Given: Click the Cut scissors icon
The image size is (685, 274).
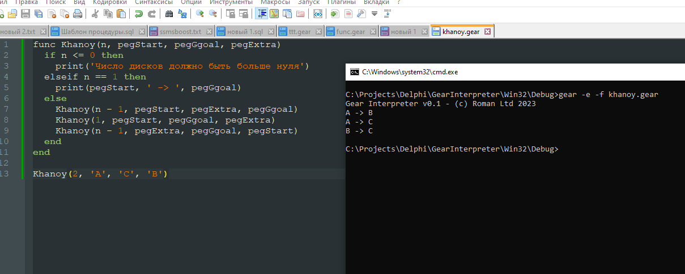Looking at the screenshot, I should pyautogui.click(x=95, y=13).
